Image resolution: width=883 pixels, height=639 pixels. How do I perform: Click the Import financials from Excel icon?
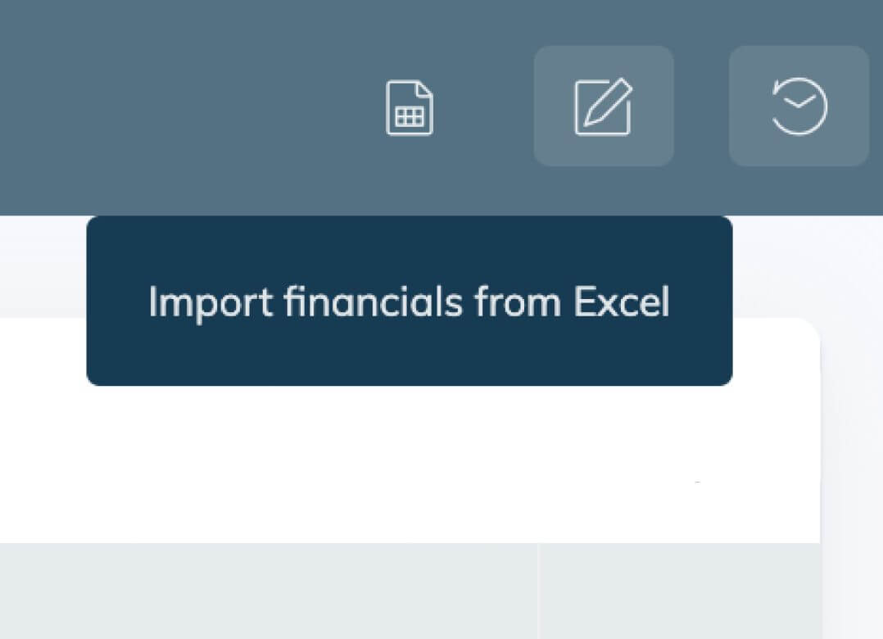[x=410, y=107]
